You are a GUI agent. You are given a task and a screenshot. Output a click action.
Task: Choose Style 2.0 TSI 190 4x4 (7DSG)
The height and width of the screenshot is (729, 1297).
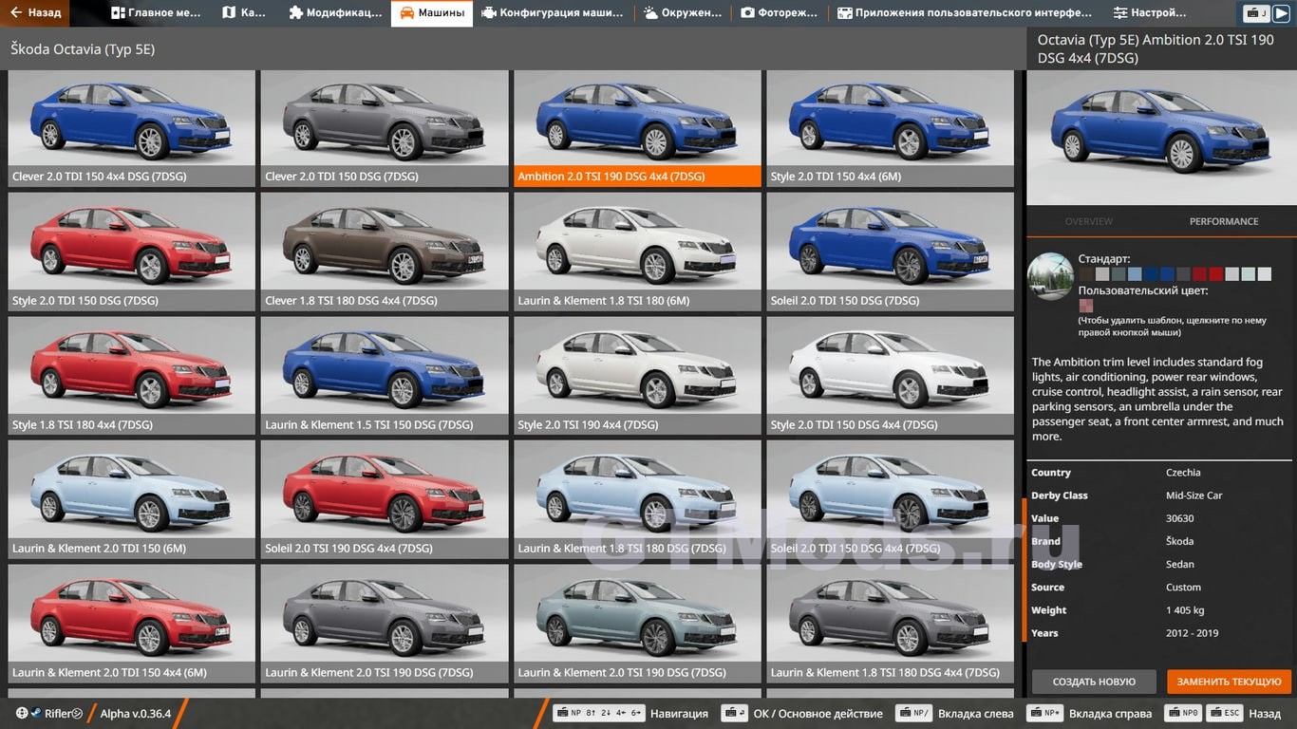[x=637, y=376]
